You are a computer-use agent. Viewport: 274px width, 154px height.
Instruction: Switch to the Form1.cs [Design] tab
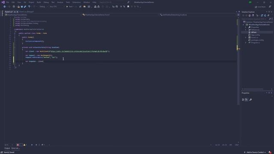[27, 12]
